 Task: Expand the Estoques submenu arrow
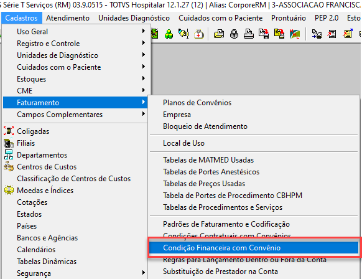point(144,78)
